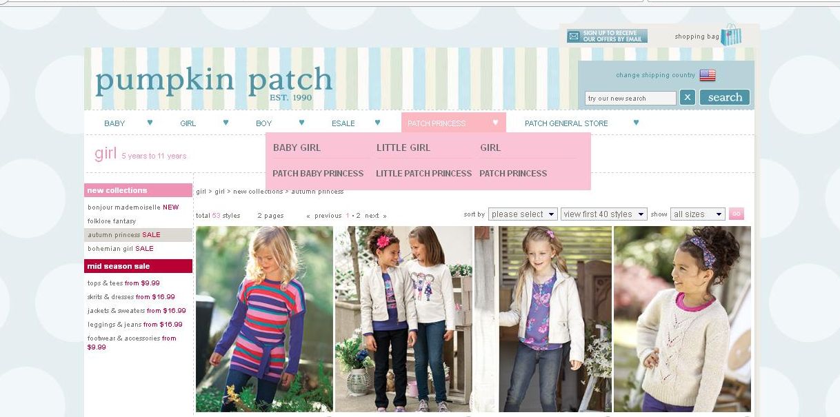Click the search button
Screen dimensions: 840x417
725,97
